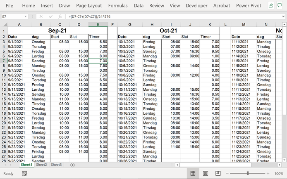Click the zoom out minus icon
The image size is (287, 179).
click(x=227, y=173)
